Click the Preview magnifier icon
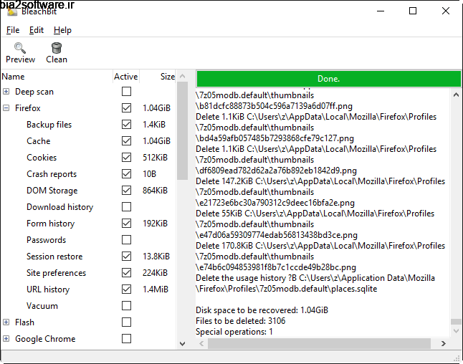This screenshot has width=463, height=364. 20,48
